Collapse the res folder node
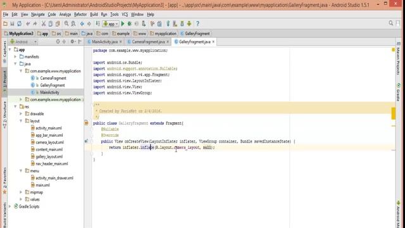The height and width of the screenshot is (228, 405). [15, 106]
